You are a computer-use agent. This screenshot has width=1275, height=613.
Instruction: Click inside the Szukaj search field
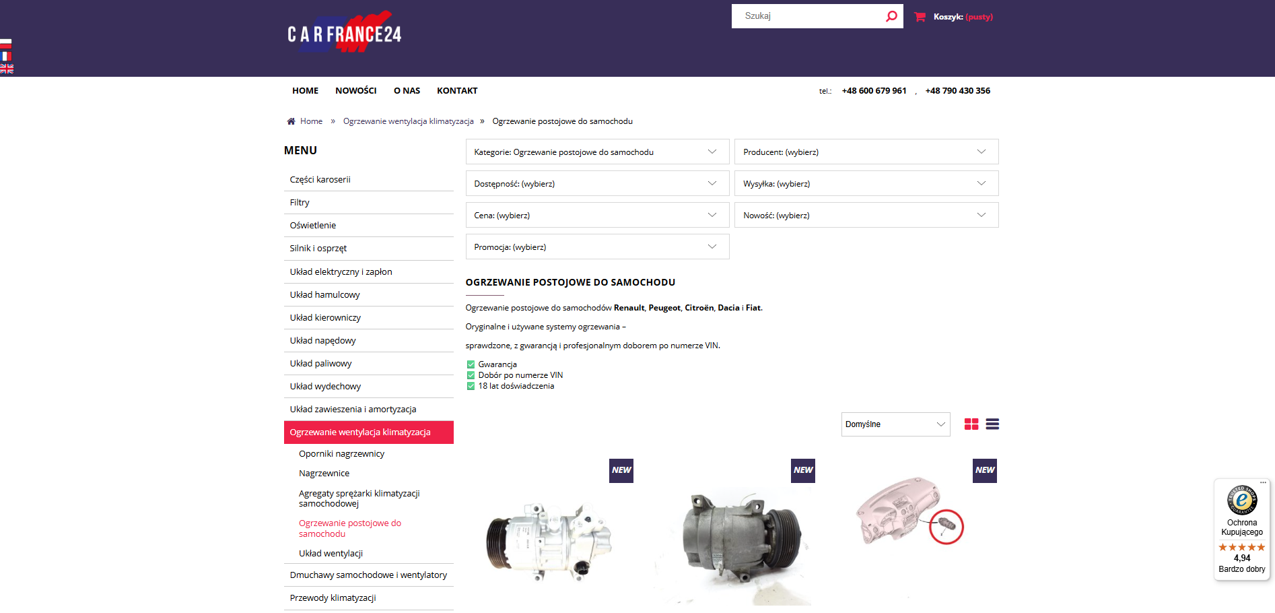click(808, 16)
